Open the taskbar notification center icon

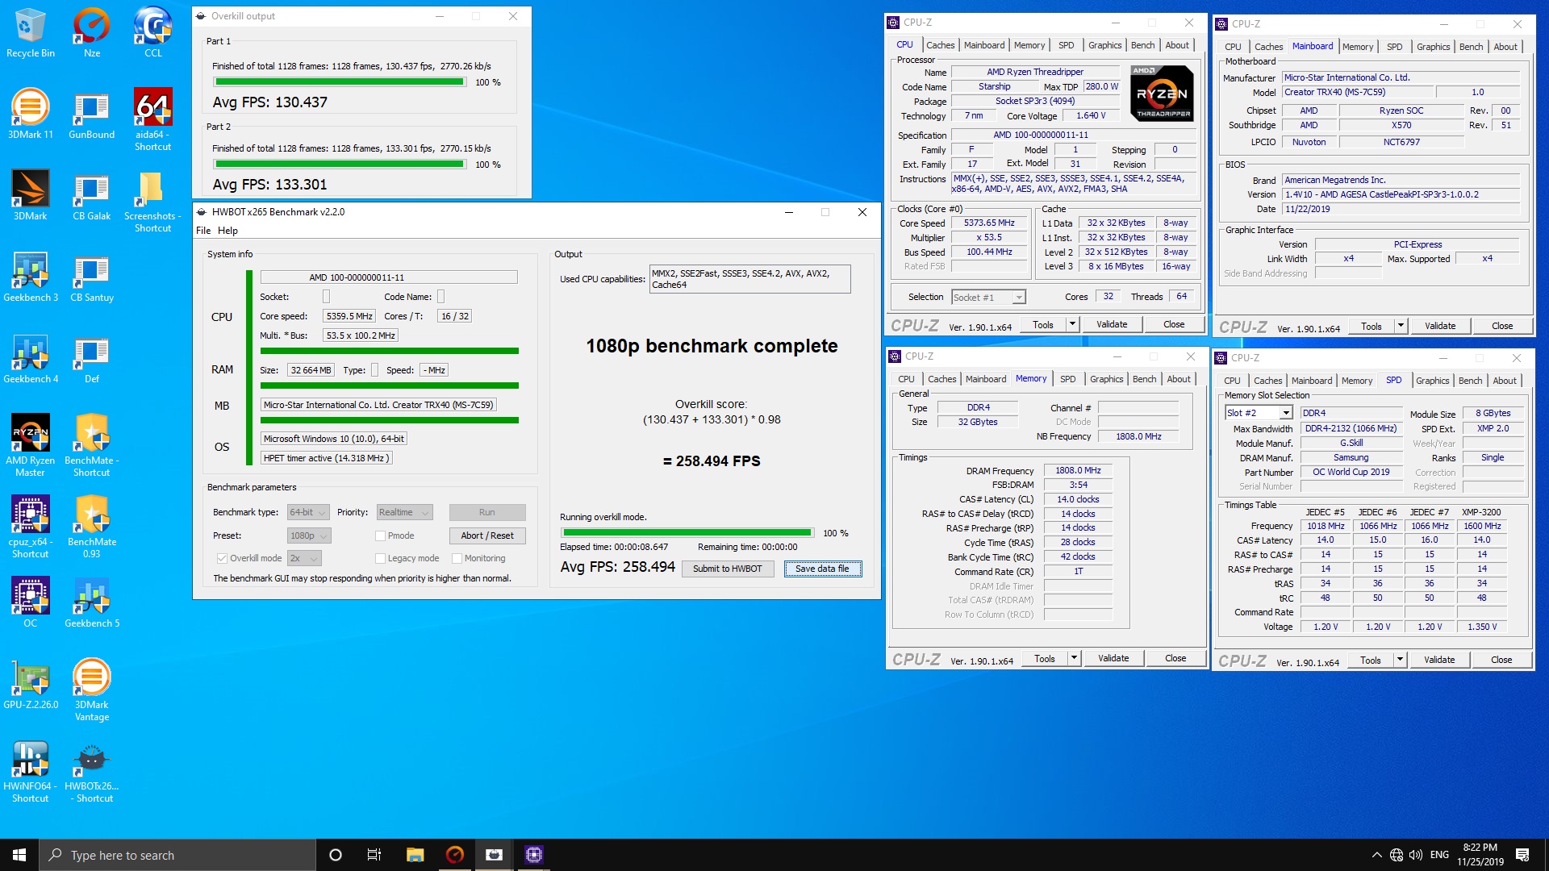(x=1522, y=855)
